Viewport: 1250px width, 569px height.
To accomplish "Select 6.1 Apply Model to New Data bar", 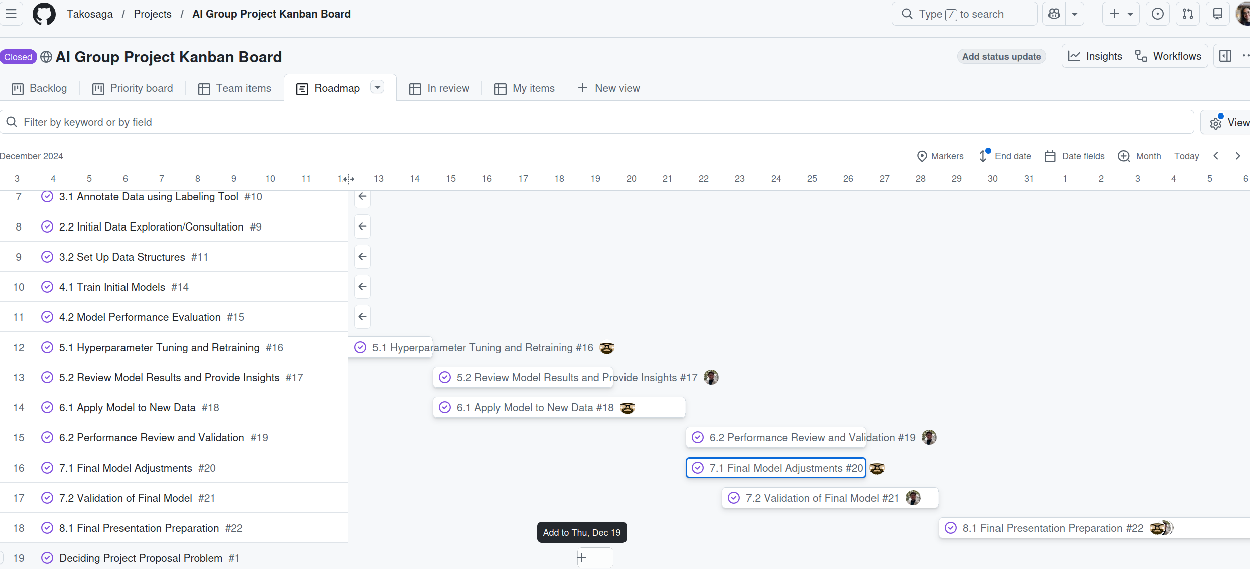I will 559,408.
